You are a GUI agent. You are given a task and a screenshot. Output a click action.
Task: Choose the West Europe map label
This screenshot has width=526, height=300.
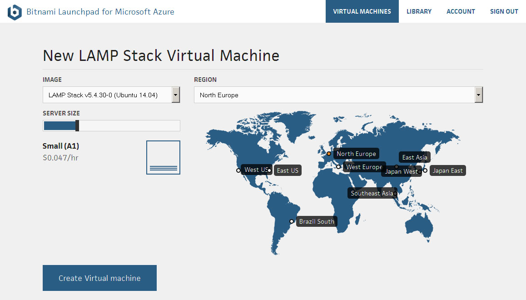(364, 167)
